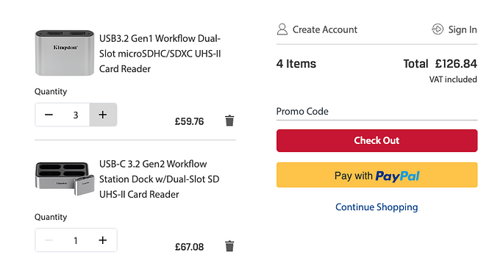
Task: Click the Create Account person icon
Action: pyautogui.click(x=282, y=29)
